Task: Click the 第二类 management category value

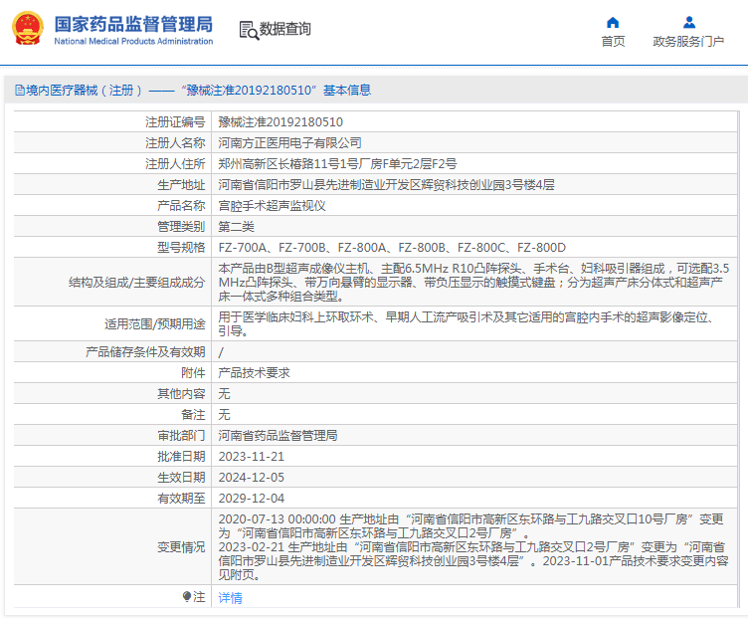Action: click(x=236, y=227)
